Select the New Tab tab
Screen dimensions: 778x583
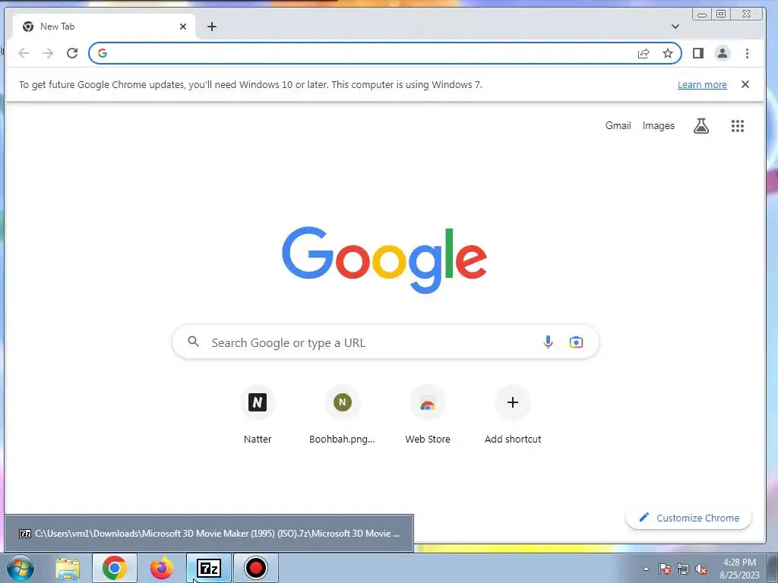[x=103, y=27]
